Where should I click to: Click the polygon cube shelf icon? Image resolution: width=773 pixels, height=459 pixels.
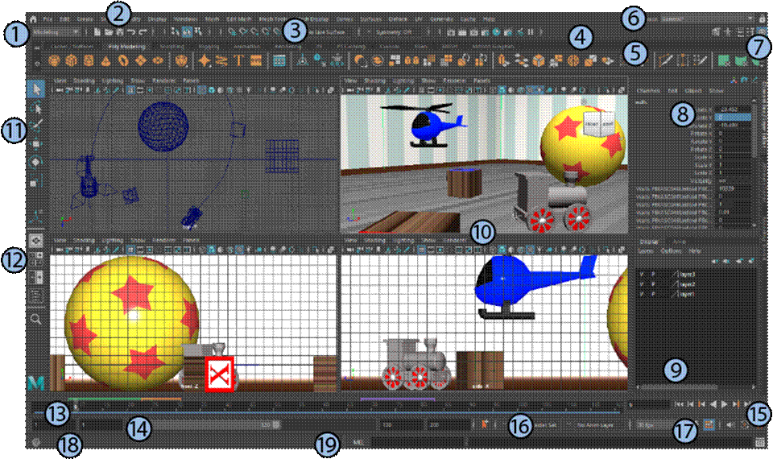point(72,60)
